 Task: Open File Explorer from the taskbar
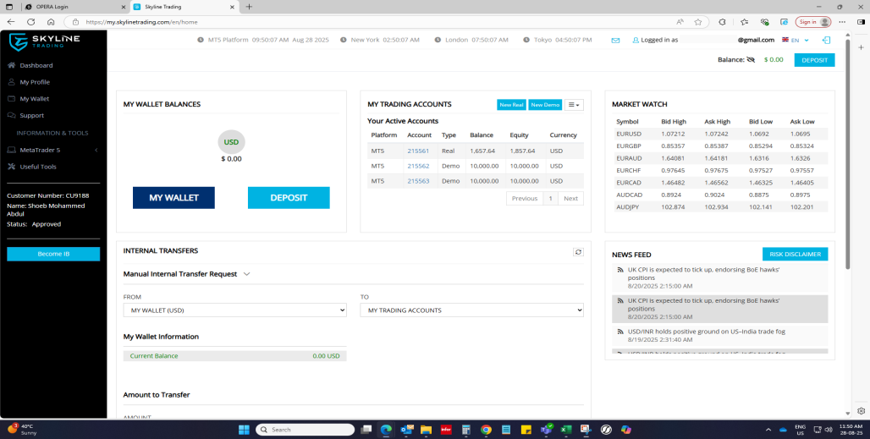point(427,430)
